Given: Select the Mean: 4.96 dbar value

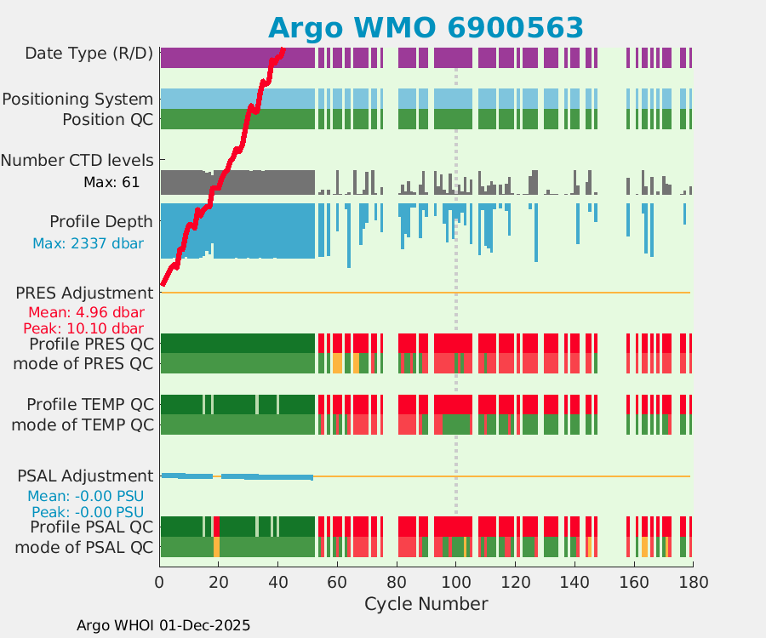Looking at the screenshot, I should click(x=86, y=312).
